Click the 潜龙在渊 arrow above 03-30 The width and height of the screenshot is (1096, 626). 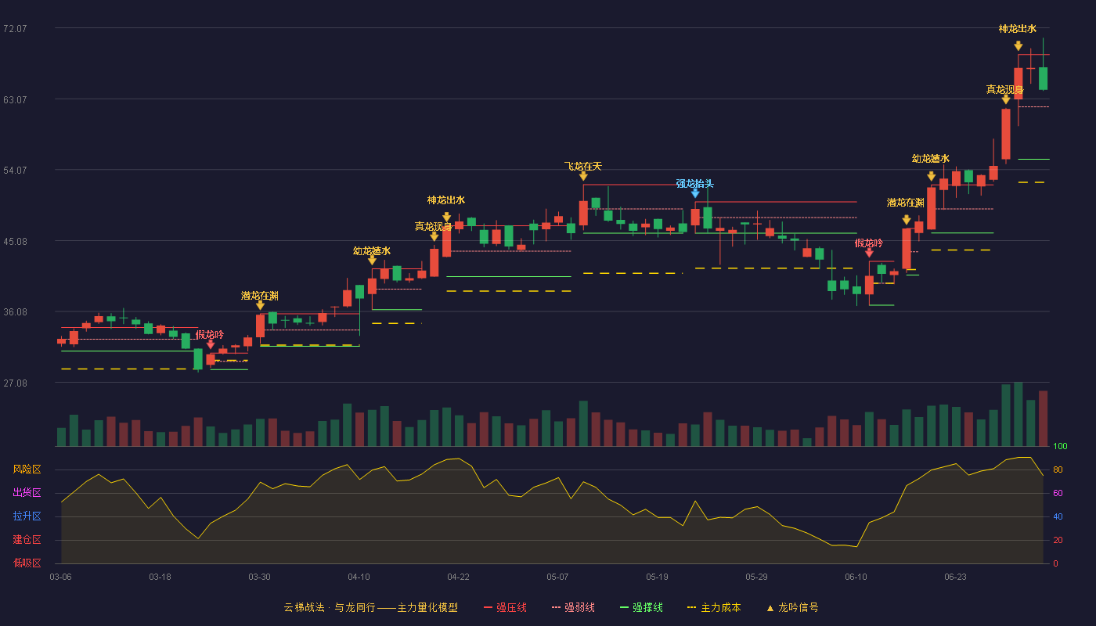coord(260,305)
